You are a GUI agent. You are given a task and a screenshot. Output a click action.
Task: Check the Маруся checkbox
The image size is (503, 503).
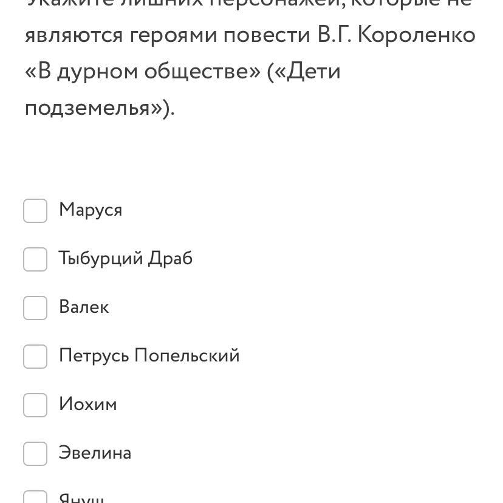click(x=35, y=211)
